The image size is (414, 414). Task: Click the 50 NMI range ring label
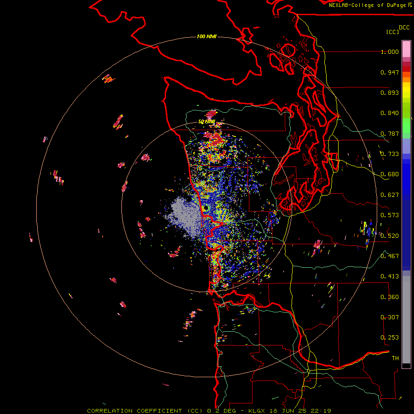coord(207,122)
